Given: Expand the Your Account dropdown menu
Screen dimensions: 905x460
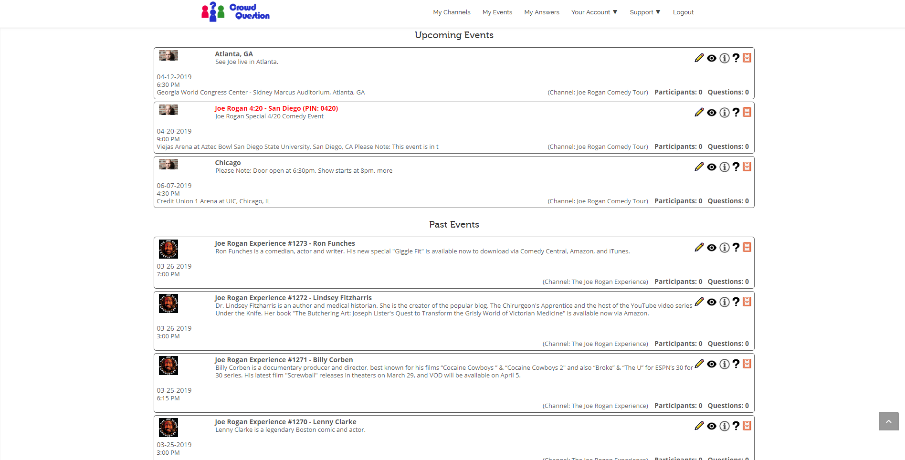Looking at the screenshot, I should coord(594,12).
